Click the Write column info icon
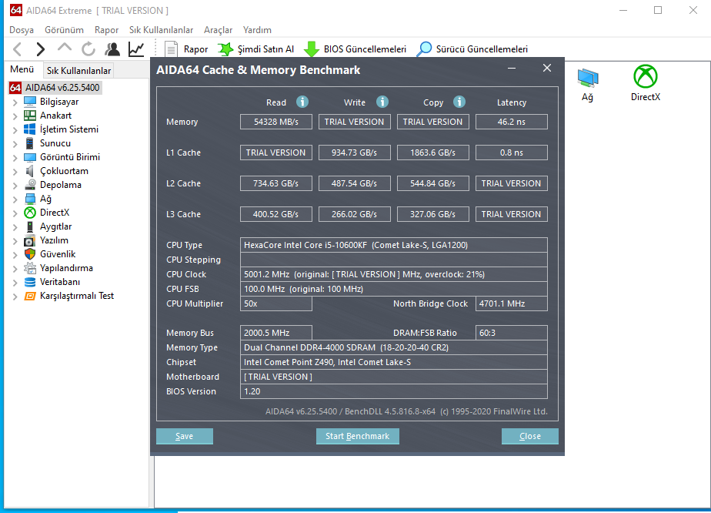Viewport: 711px width, 513px height. pyautogui.click(x=382, y=102)
